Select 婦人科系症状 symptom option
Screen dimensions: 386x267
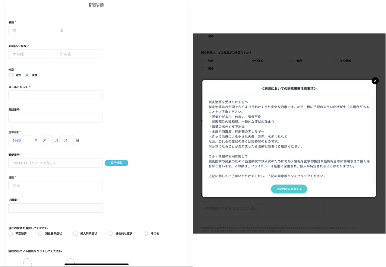pos(75,233)
